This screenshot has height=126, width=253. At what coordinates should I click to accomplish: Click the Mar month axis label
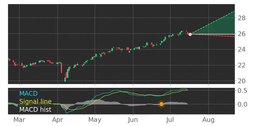coord(19,120)
